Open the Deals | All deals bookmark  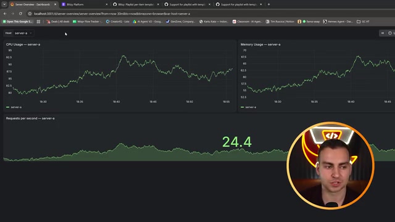58,22
